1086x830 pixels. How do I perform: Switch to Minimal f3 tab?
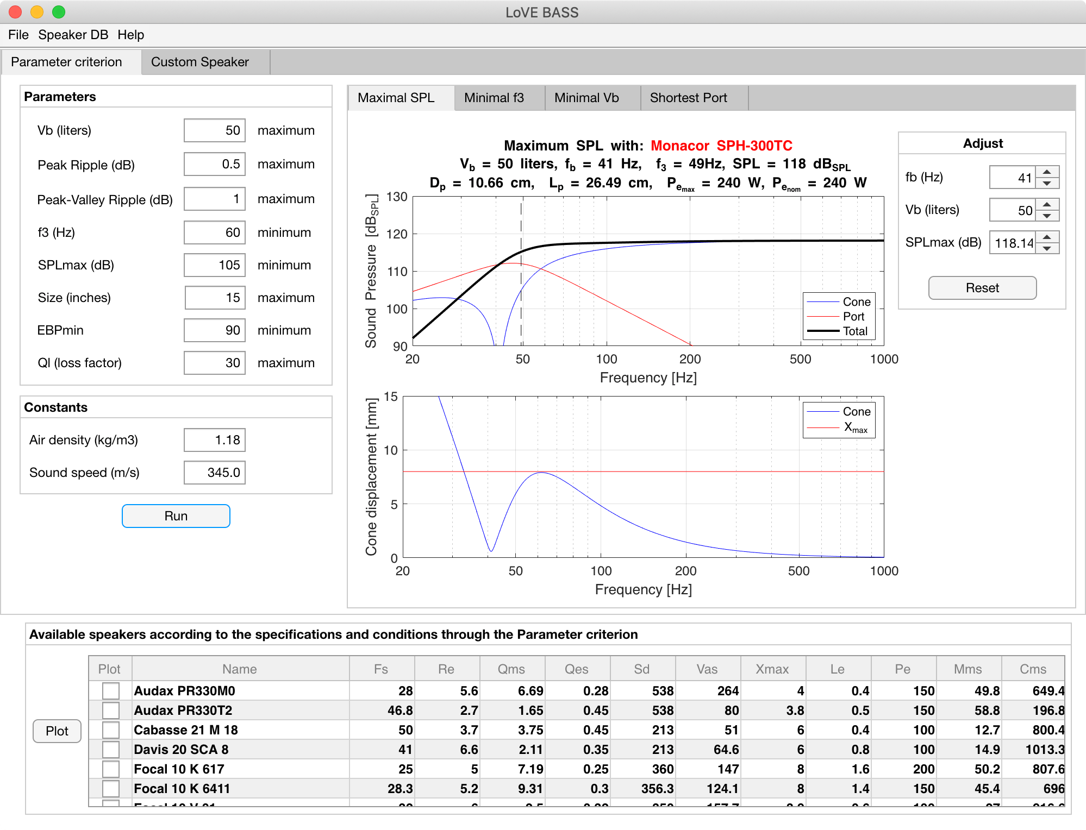point(494,98)
